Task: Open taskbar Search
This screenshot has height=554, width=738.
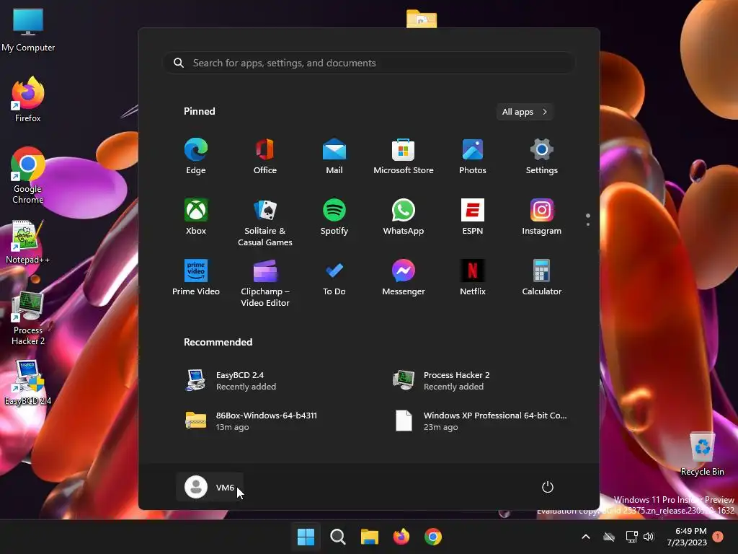Action: 337,537
